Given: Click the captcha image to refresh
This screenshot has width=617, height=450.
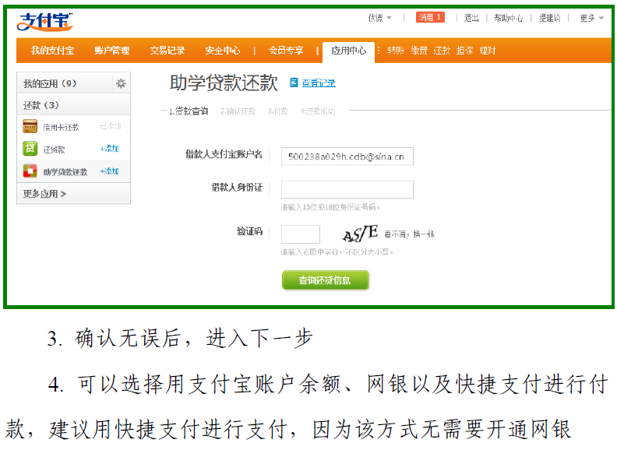Looking at the screenshot, I should click(x=360, y=234).
